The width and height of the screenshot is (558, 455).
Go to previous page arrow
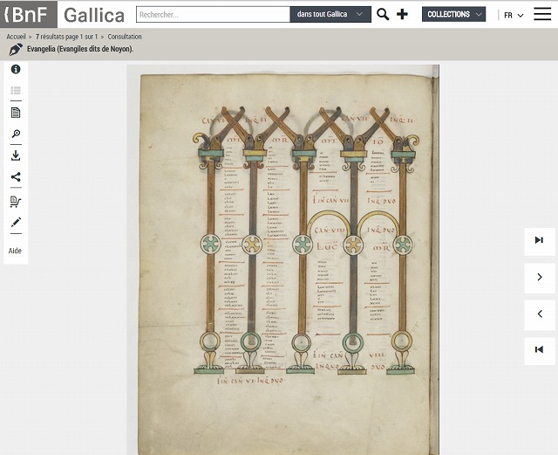point(540,314)
